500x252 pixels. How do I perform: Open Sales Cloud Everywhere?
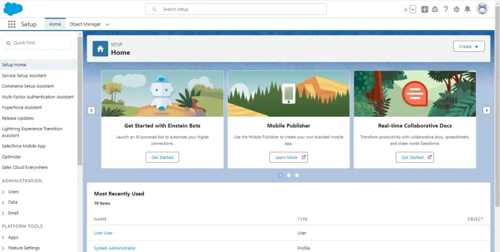tap(24, 167)
